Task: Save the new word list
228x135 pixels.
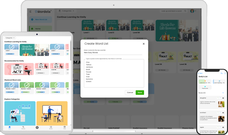Action: (x=140, y=92)
